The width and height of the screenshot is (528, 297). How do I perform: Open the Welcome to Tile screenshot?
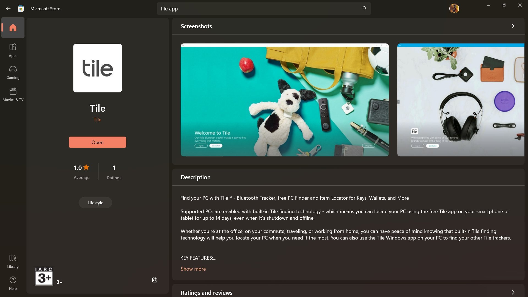click(x=285, y=100)
